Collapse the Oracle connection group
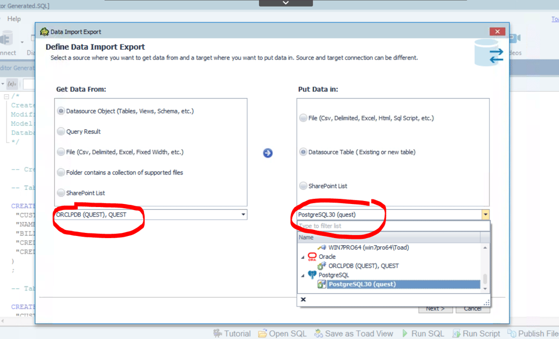 [303, 257]
